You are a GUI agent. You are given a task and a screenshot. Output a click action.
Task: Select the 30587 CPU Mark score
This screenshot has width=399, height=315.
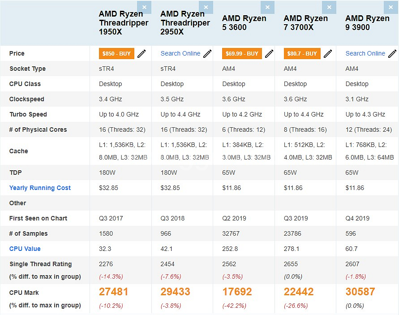(x=360, y=292)
